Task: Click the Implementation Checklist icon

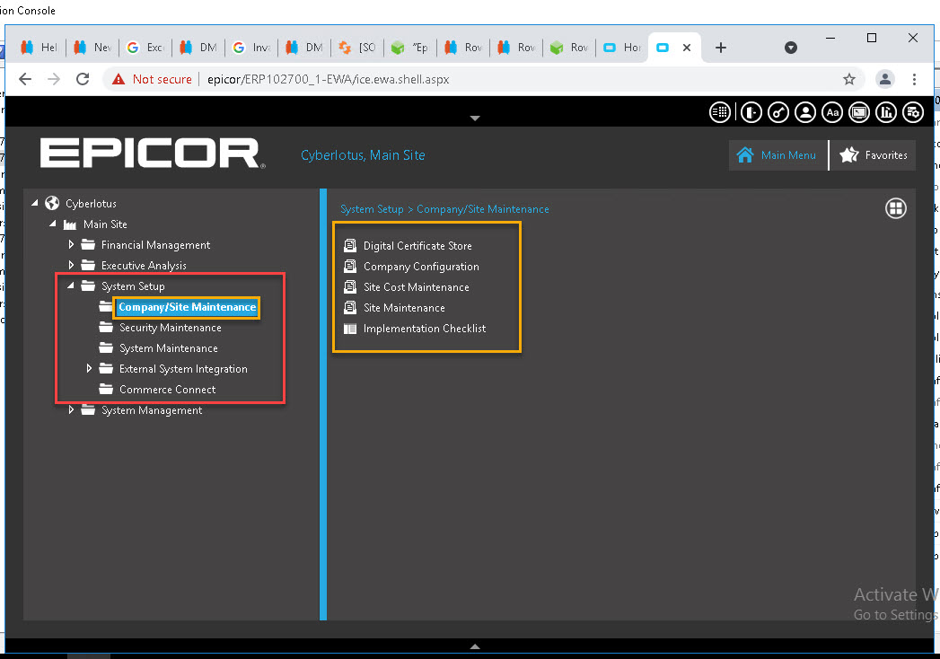Action: [350, 329]
